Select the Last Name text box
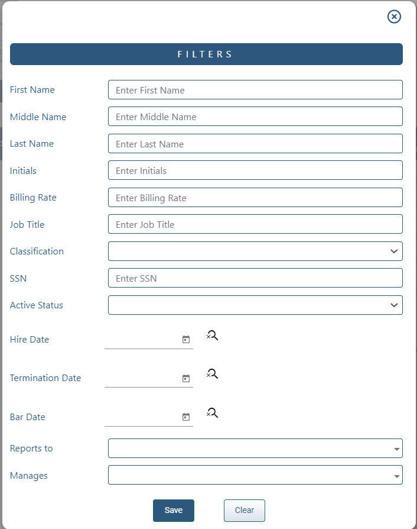Screen dimensions: 417x529 click(255, 143)
